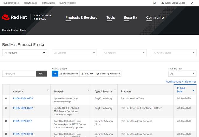Click the Keyword search field

[19, 73]
